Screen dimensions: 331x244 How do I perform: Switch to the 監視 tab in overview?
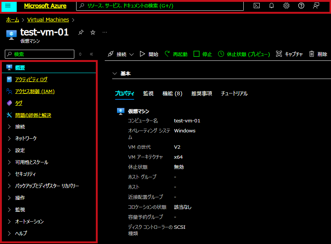pos(148,93)
